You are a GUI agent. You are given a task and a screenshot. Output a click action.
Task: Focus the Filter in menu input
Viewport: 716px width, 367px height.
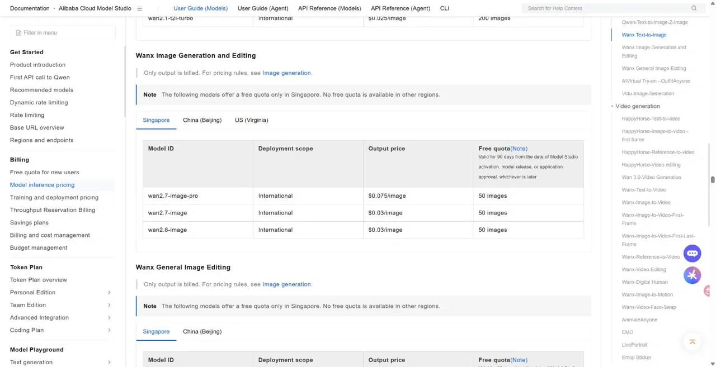(x=63, y=33)
